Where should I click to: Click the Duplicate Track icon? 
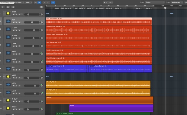[x=8, y=7]
